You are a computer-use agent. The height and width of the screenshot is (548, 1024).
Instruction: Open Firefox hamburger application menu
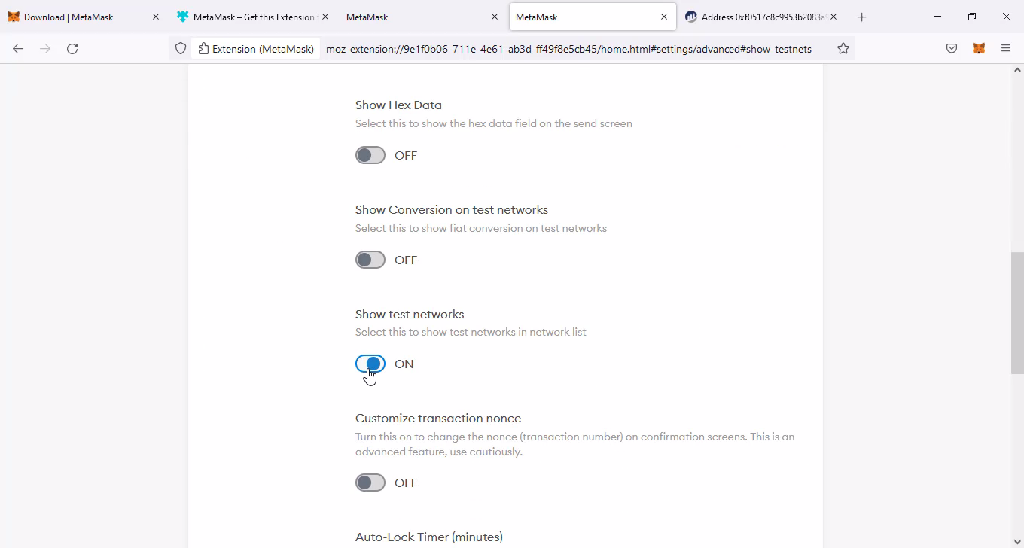coord(1006,49)
